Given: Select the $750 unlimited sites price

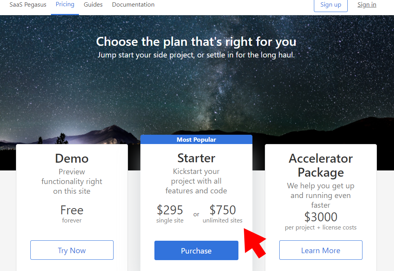Looking at the screenshot, I should (x=222, y=214).
